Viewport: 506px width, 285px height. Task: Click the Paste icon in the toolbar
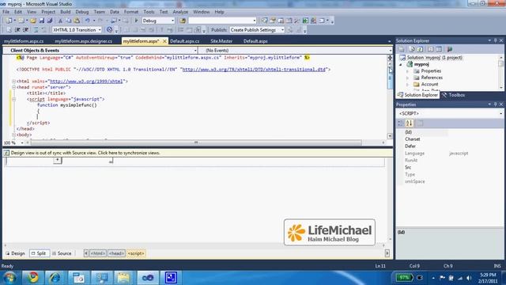[x=77, y=21]
